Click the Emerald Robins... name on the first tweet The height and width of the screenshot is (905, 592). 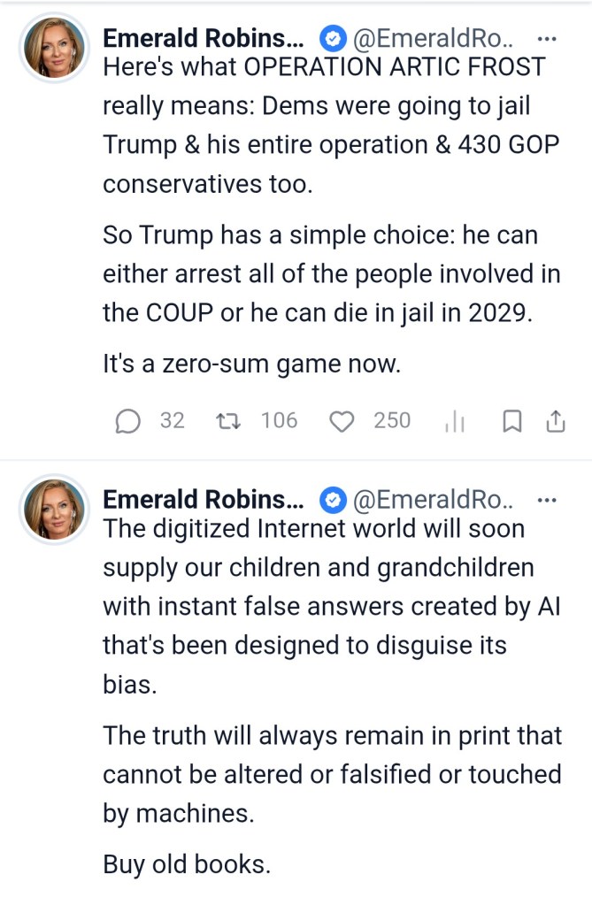pyautogui.click(x=202, y=38)
